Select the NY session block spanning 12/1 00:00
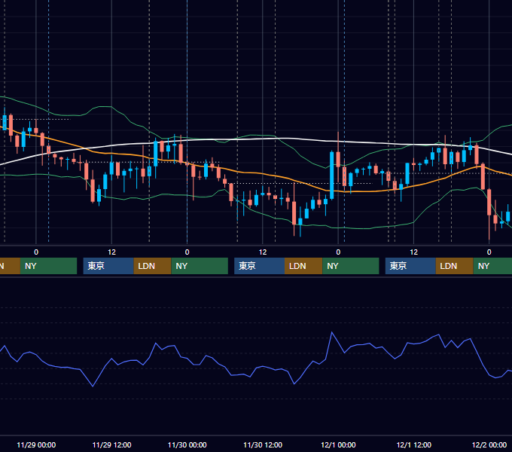This screenshot has height=452, width=512. click(x=351, y=266)
